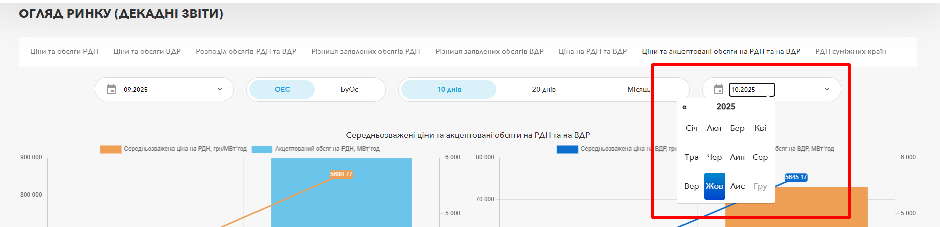Select the 10 днів period
This screenshot has width=940, height=227.
click(x=449, y=89)
